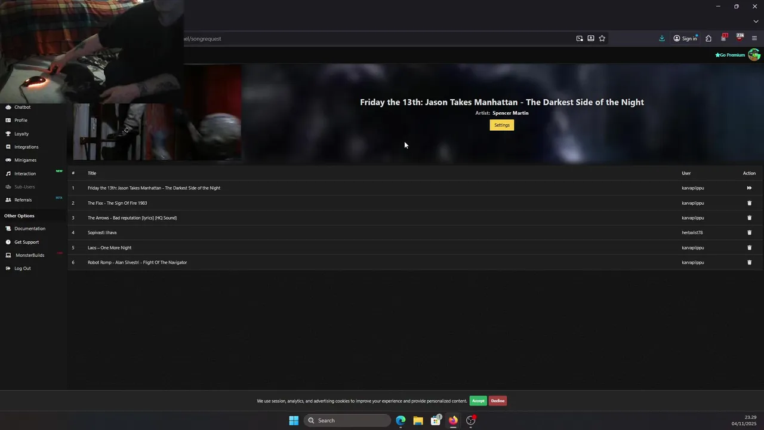Open Microsoft Edge from taskbar

click(401, 420)
